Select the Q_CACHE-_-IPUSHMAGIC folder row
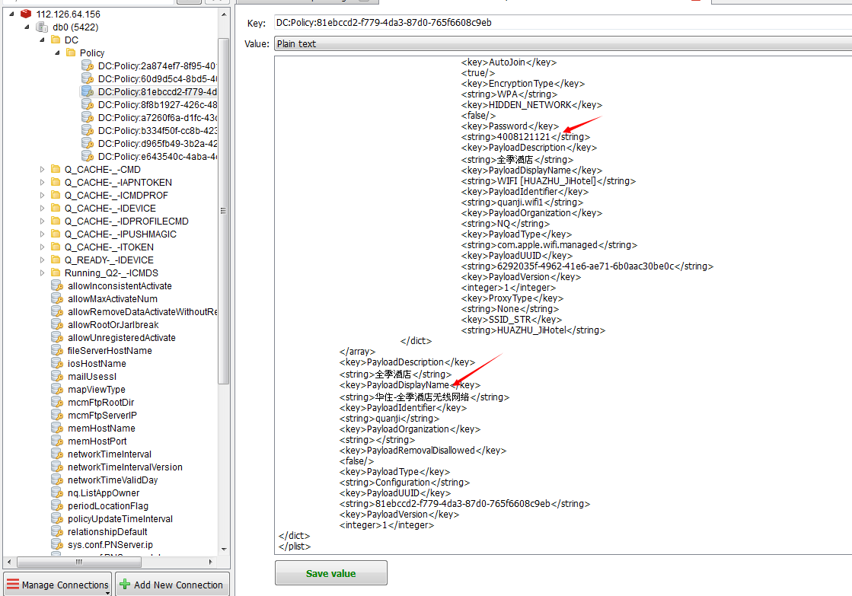 click(x=120, y=234)
